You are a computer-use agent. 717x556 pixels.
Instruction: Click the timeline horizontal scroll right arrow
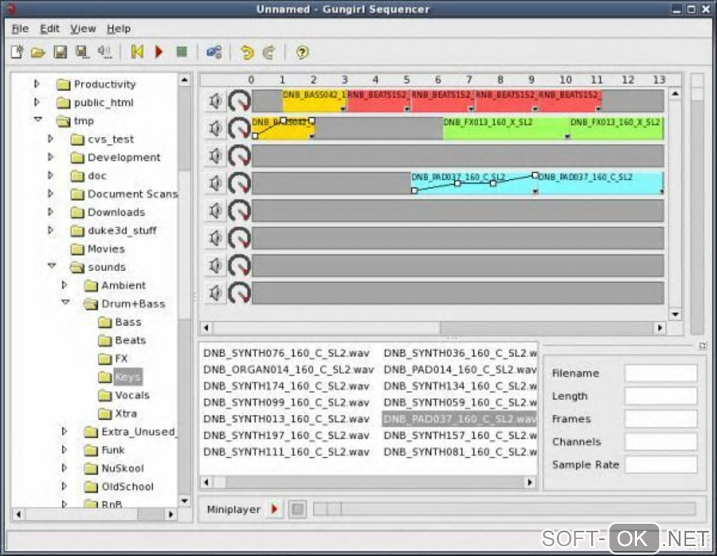tap(660, 328)
